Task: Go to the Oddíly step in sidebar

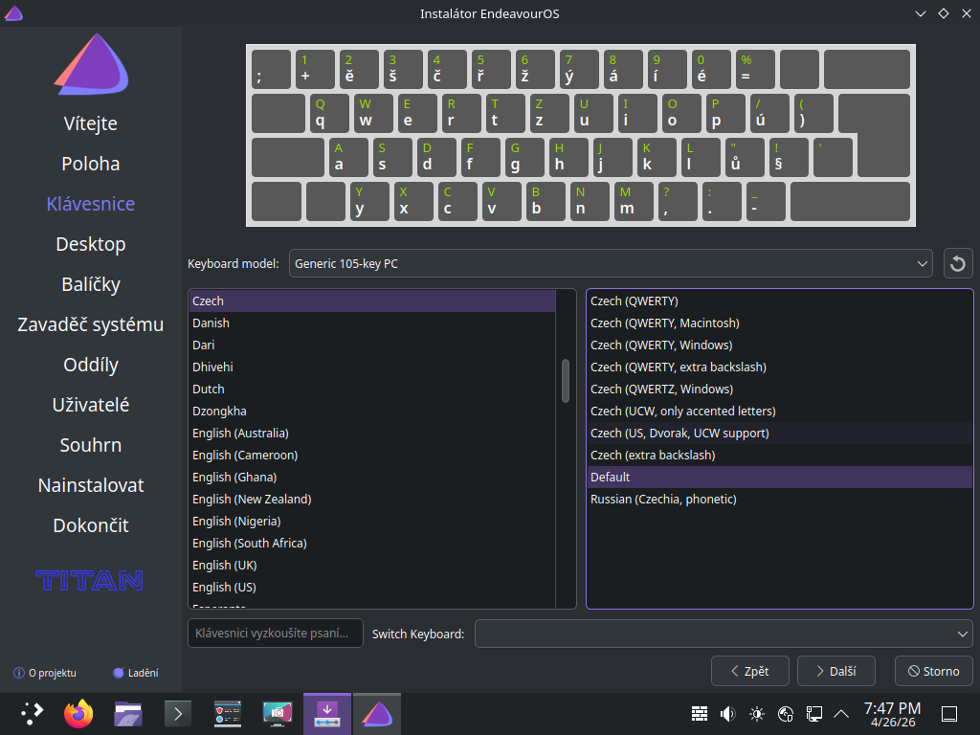Action: coord(91,365)
